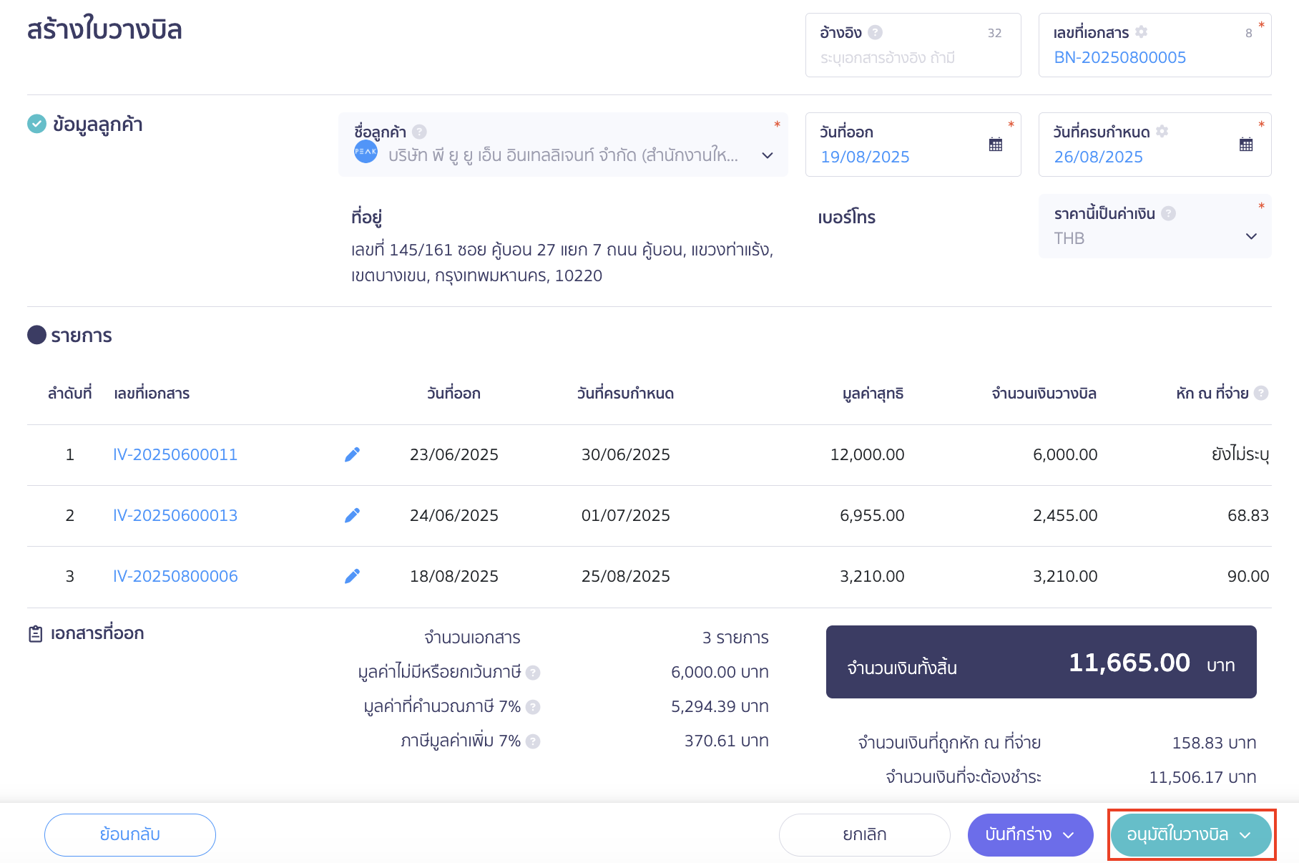Click the help icon beside ชื่อลูกค้า

coord(419,131)
